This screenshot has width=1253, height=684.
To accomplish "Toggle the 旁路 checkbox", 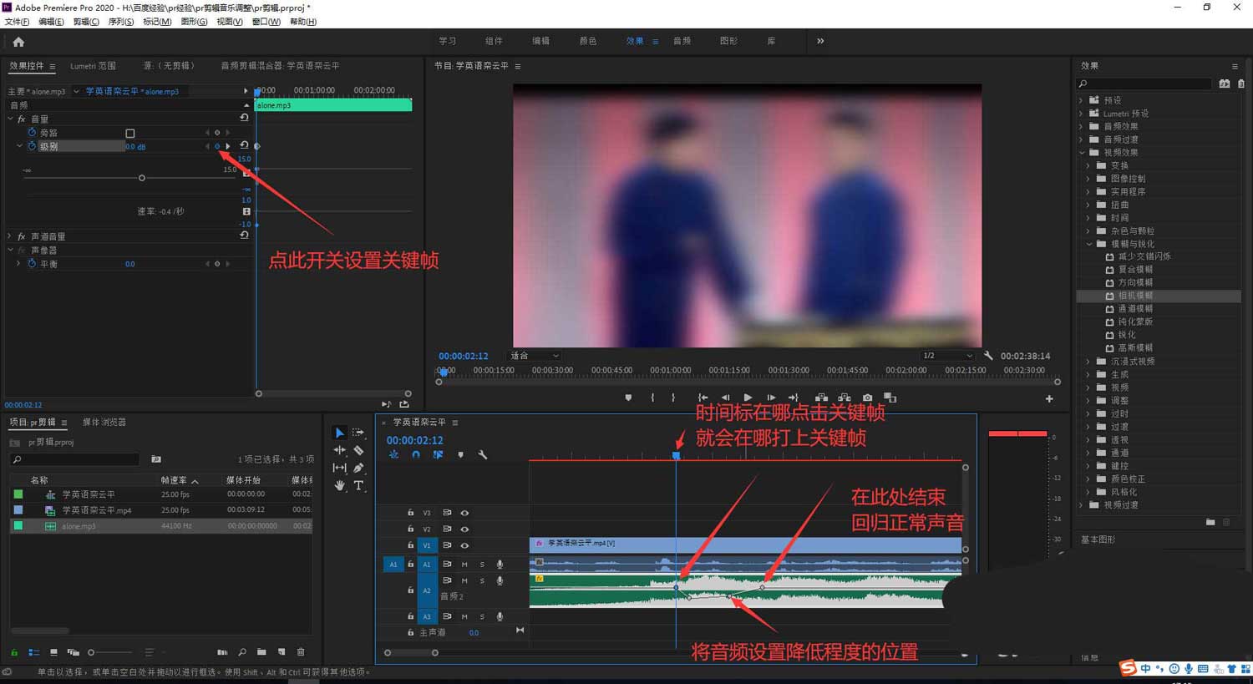I will pyautogui.click(x=129, y=133).
